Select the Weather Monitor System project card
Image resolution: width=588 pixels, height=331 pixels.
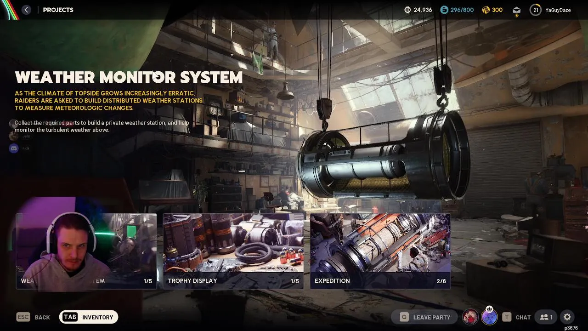point(86,251)
